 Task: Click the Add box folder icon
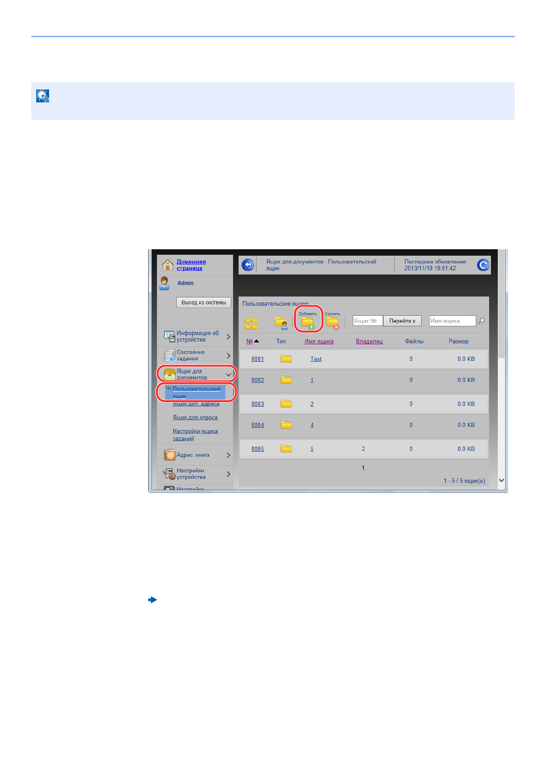click(307, 323)
